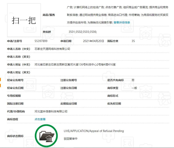Click the 优先权日期 label
The width and height of the screenshot is (174, 148).
[114, 104]
